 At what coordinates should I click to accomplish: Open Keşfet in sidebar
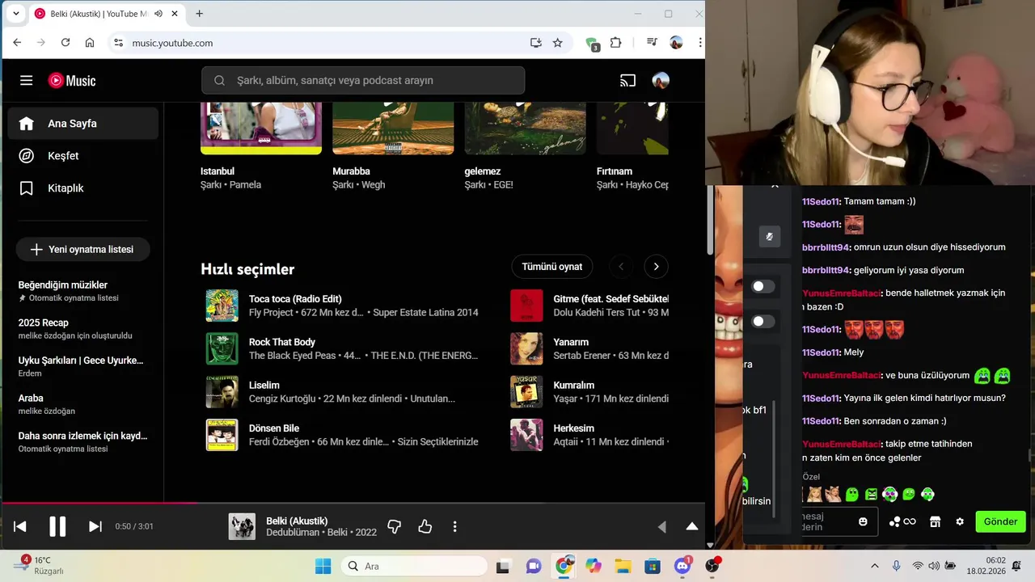tap(83, 156)
